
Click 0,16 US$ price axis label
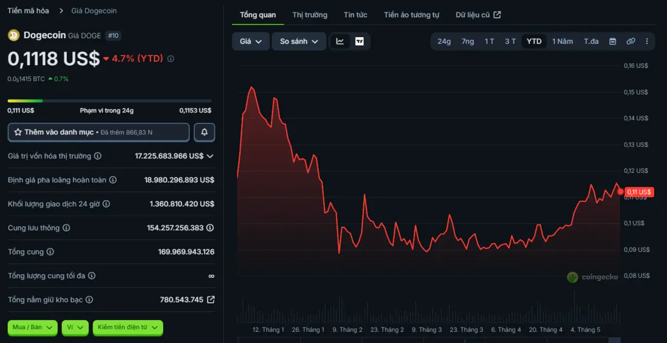click(636, 66)
